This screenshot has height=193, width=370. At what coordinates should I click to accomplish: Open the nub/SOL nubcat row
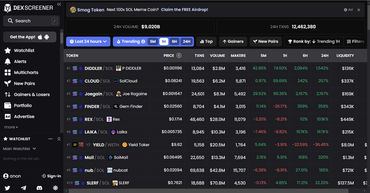pyautogui.click(x=215, y=170)
